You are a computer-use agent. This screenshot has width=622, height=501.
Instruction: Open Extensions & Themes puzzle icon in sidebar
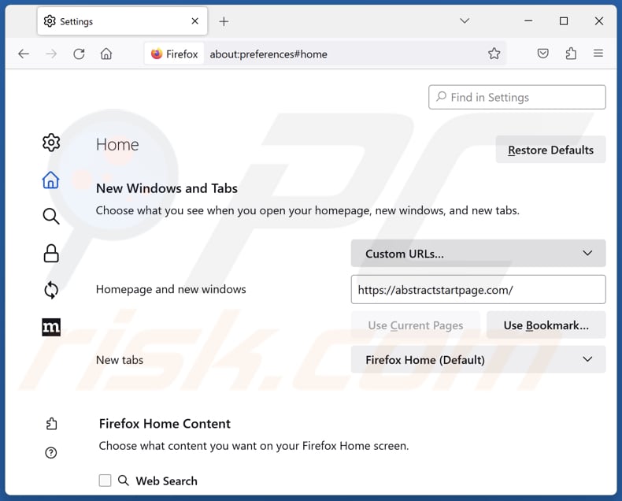pyautogui.click(x=51, y=424)
